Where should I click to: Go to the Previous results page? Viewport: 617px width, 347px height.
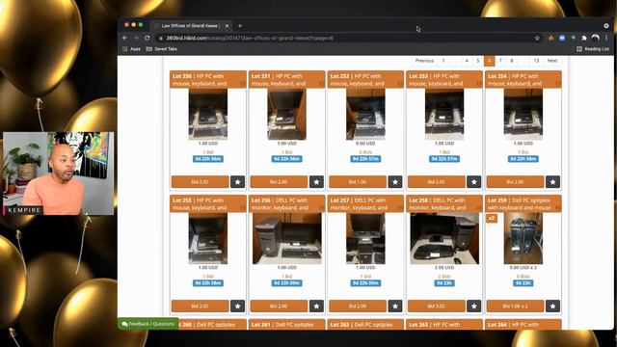(x=424, y=61)
